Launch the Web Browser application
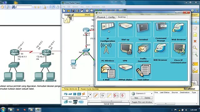The height and width of the screenshot is (112, 200). pyautogui.click(x=179, y=30)
